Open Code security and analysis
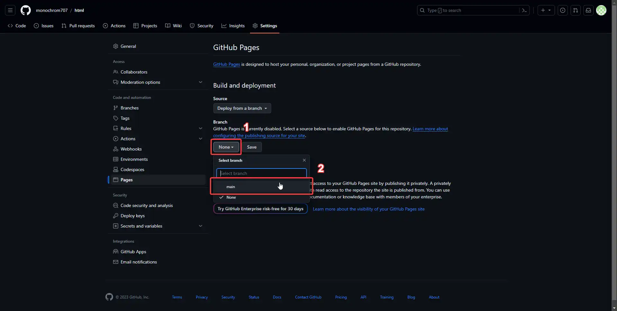Viewport: 617px width, 311px height. click(x=157, y=205)
